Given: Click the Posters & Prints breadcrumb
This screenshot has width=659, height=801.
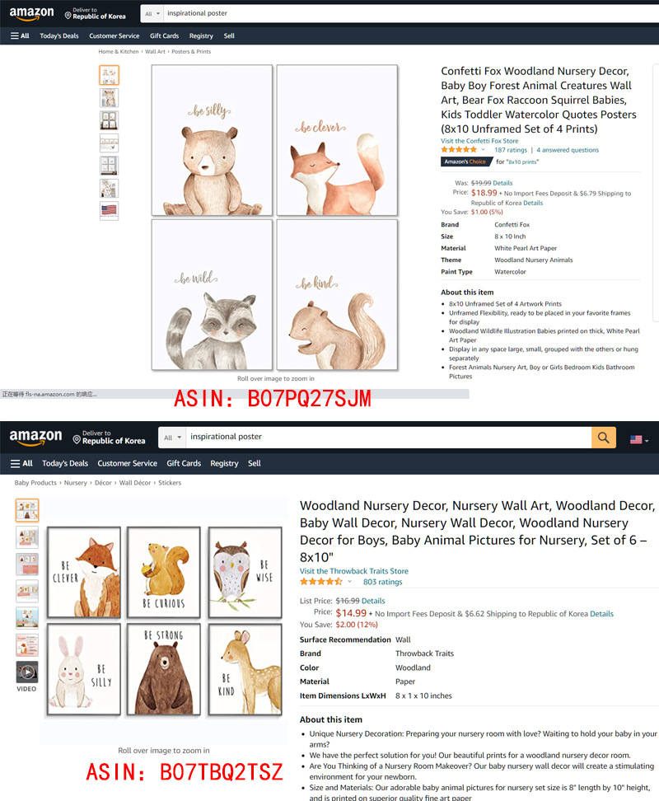Looking at the screenshot, I should 191,52.
